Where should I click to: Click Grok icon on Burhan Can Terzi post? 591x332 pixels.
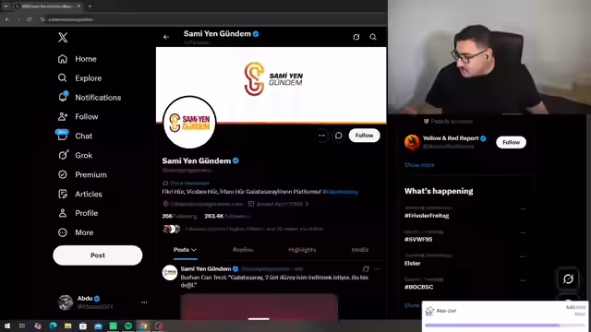tap(366, 268)
